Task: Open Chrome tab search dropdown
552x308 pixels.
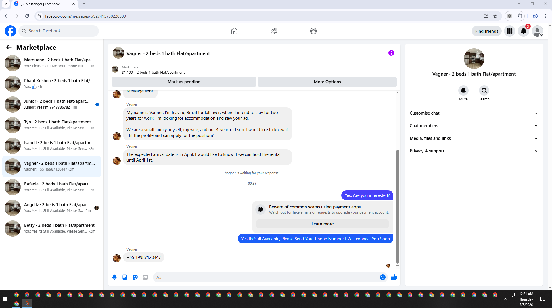Action: [x=5, y=4]
